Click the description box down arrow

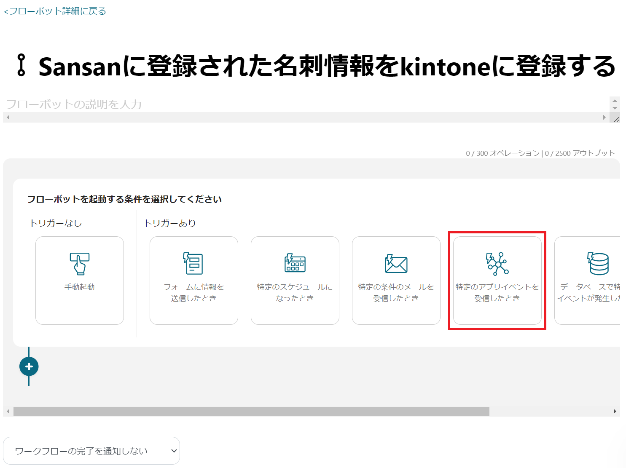pyautogui.click(x=615, y=108)
